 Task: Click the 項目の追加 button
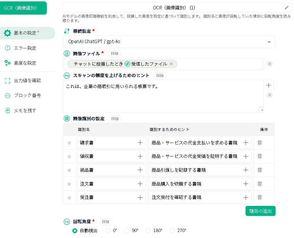[x=260, y=211]
